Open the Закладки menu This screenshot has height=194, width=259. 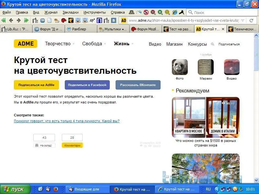coord(71,12)
